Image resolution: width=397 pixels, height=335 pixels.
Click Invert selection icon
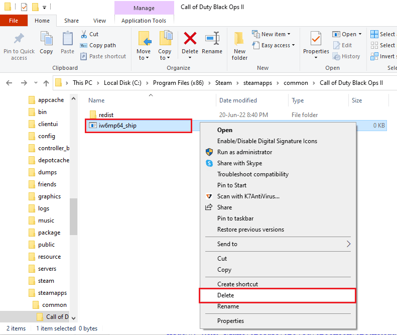374,56
